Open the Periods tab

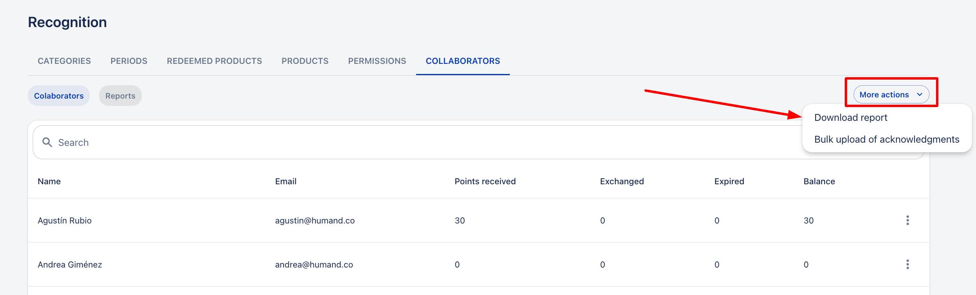[129, 61]
